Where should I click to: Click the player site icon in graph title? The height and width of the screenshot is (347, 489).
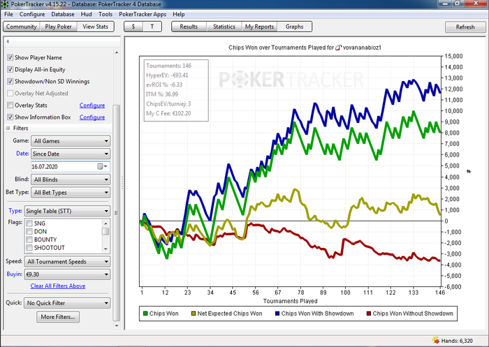coord(339,47)
